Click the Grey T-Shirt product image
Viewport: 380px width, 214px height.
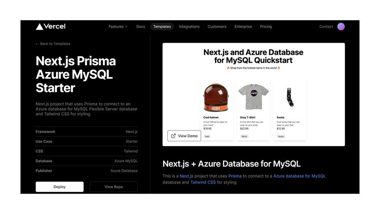(x=253, y=97)
